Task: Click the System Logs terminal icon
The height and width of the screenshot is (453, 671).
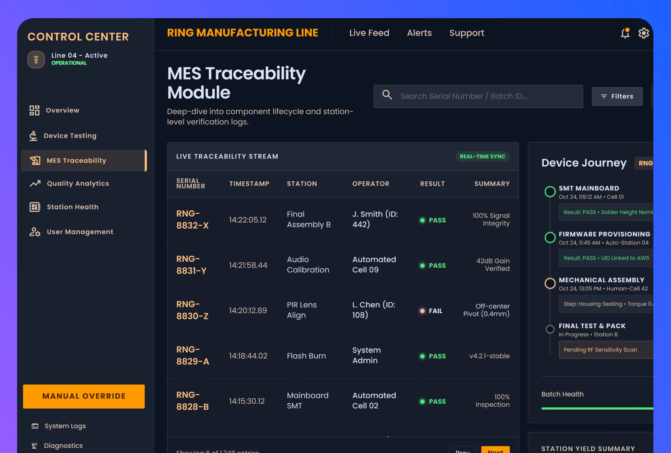Action: coord(35,426)
